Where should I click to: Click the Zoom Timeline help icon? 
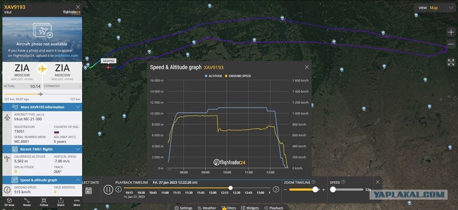tap(313, 182)
